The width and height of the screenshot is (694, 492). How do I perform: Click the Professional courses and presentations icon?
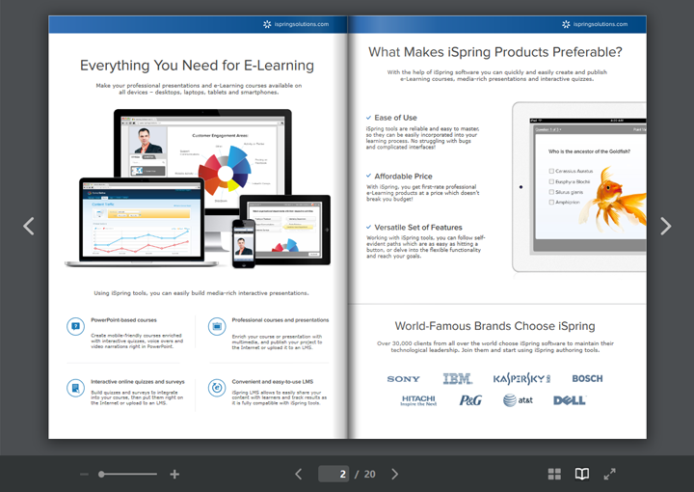[217, 327]
